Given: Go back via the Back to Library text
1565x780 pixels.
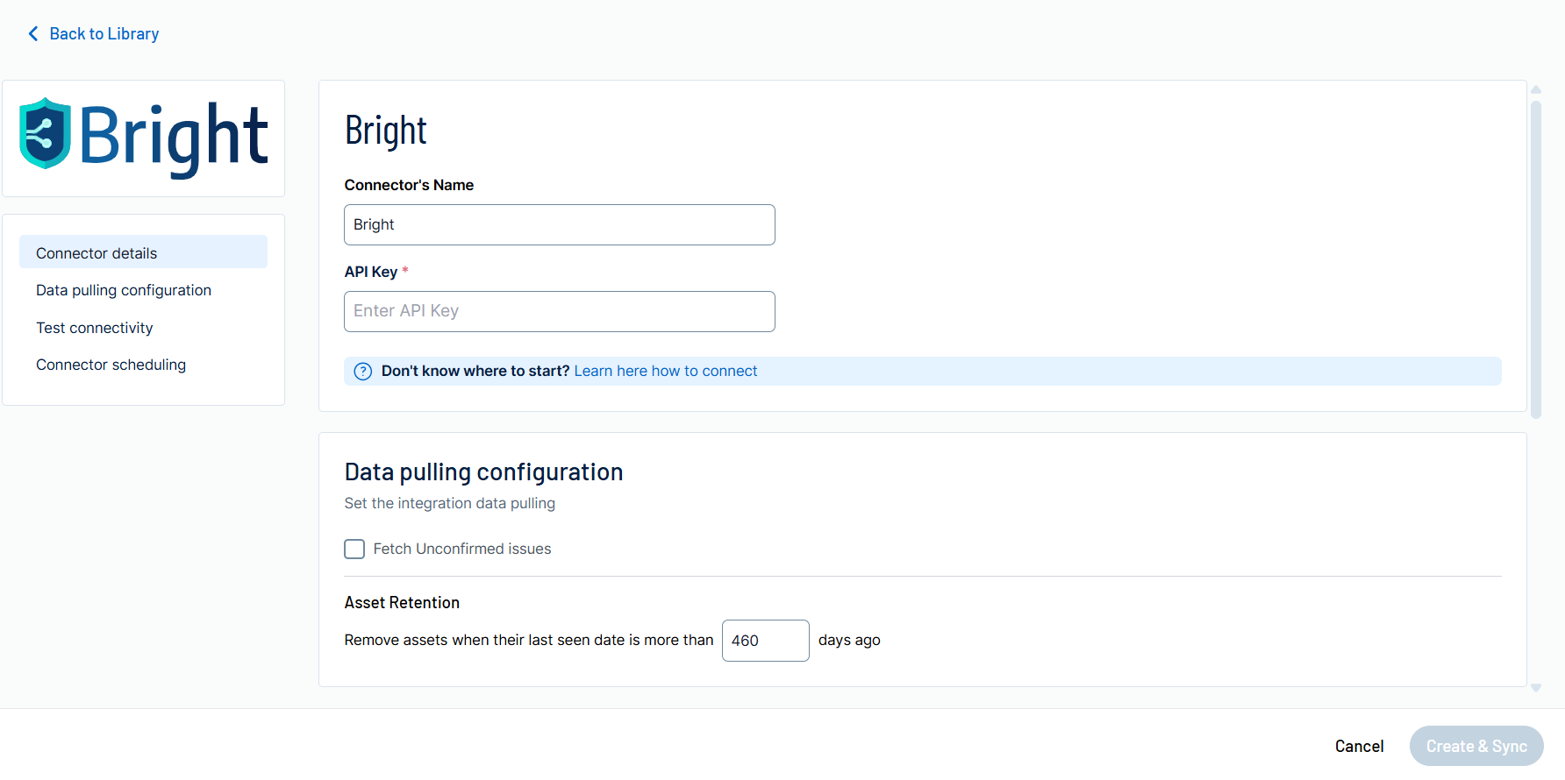Looking at the screenshot, I should 104,33.
